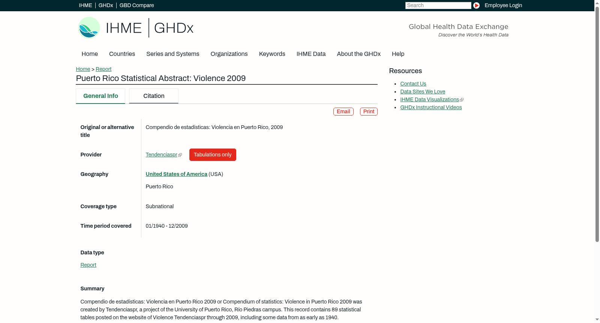Viewport: 600px width, 323px height.
Task: Click the 'Time period covered' label
Action: 106,226
